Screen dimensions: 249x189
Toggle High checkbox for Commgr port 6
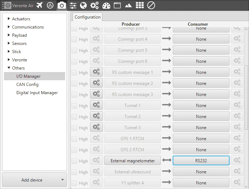(74, 62)
